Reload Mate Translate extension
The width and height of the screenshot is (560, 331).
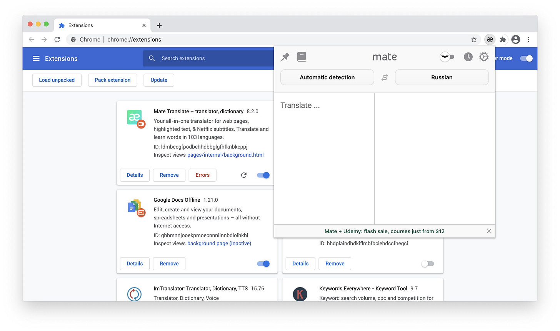[244, 175]
